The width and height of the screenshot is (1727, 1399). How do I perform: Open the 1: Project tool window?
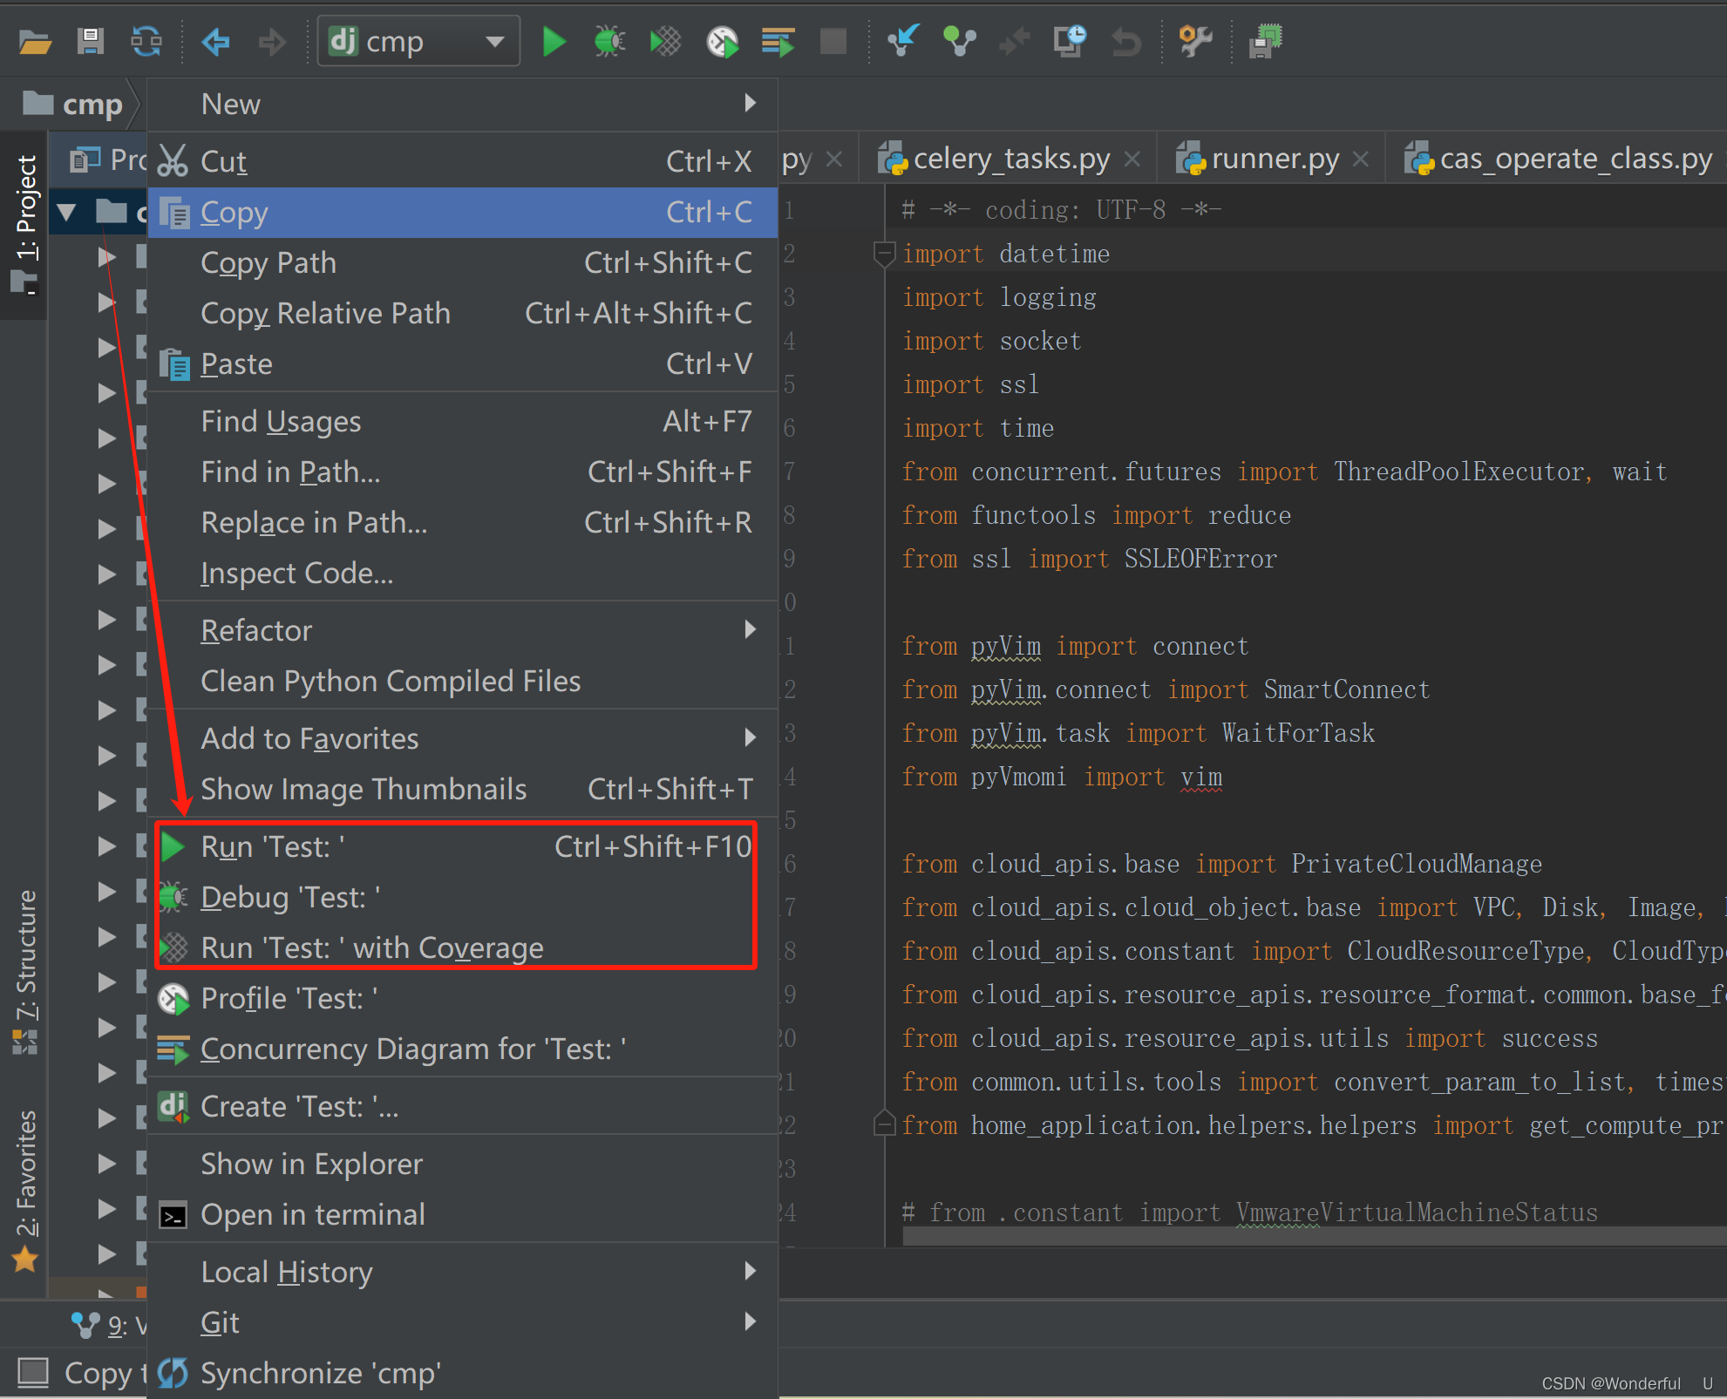pyautogui.click(x=25, y=225)
